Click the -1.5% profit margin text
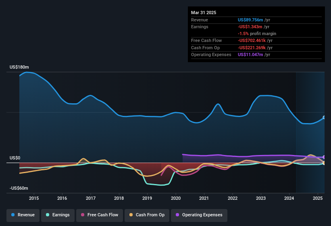The height and width of the screenshot is (226, 331). pos(257,34)
